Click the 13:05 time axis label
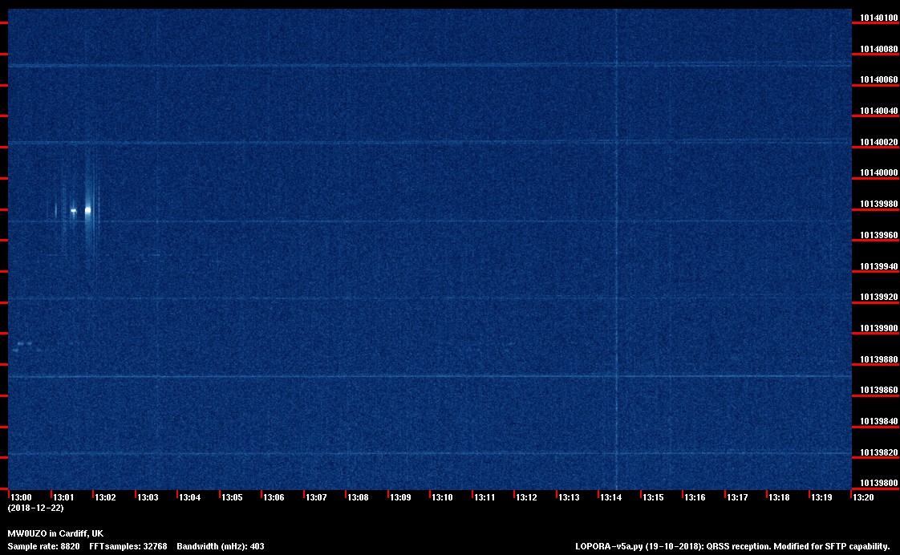900x555 pixels. tap(232, 497)
